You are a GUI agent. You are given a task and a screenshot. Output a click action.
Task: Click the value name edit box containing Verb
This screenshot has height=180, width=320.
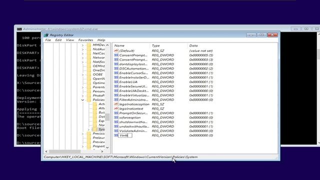tap(125, 135)
